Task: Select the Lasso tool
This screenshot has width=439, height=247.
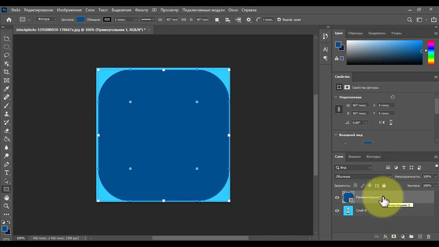Action: pyautogui.click(x=7, y=55)
